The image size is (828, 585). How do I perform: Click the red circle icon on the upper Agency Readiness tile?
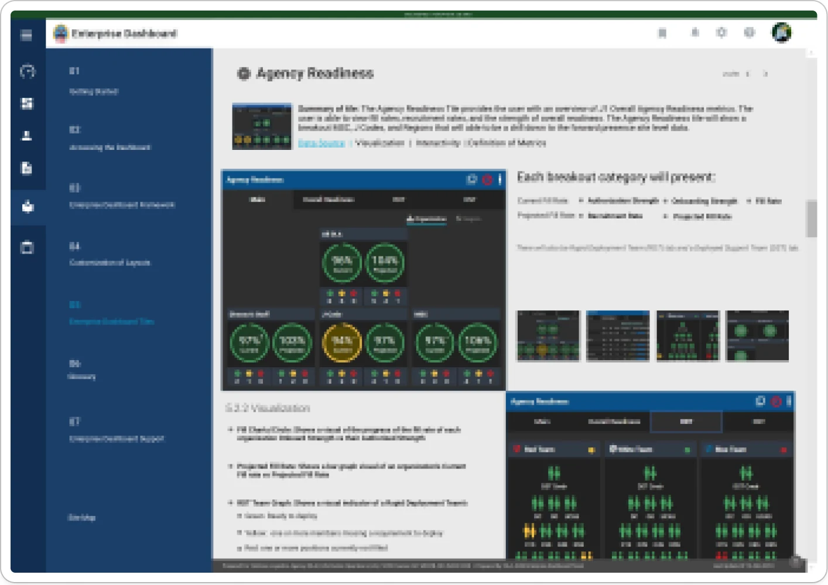click(x=487, y=180)
